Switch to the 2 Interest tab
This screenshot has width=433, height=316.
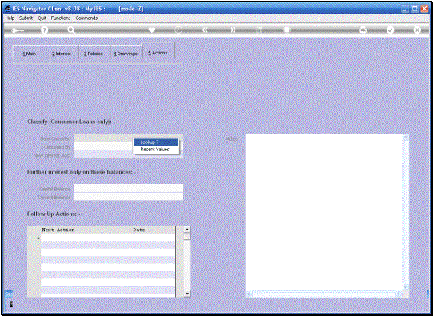coord(62,54)
